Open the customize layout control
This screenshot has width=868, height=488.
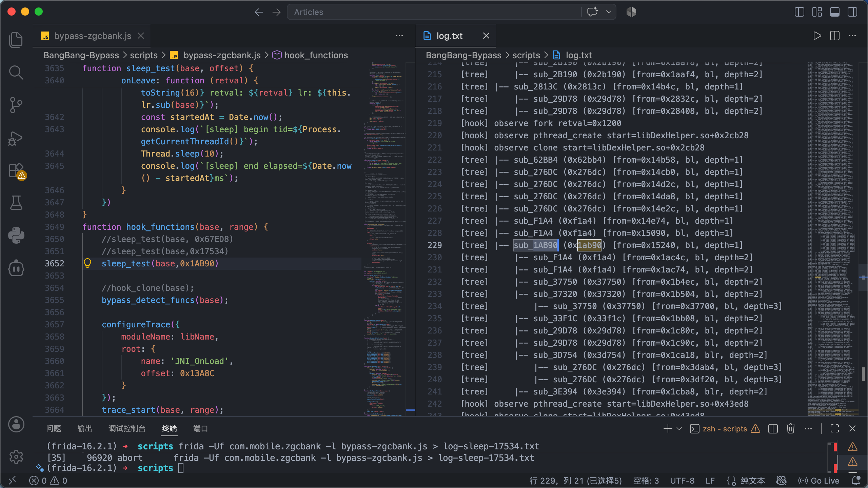(817, 12)
